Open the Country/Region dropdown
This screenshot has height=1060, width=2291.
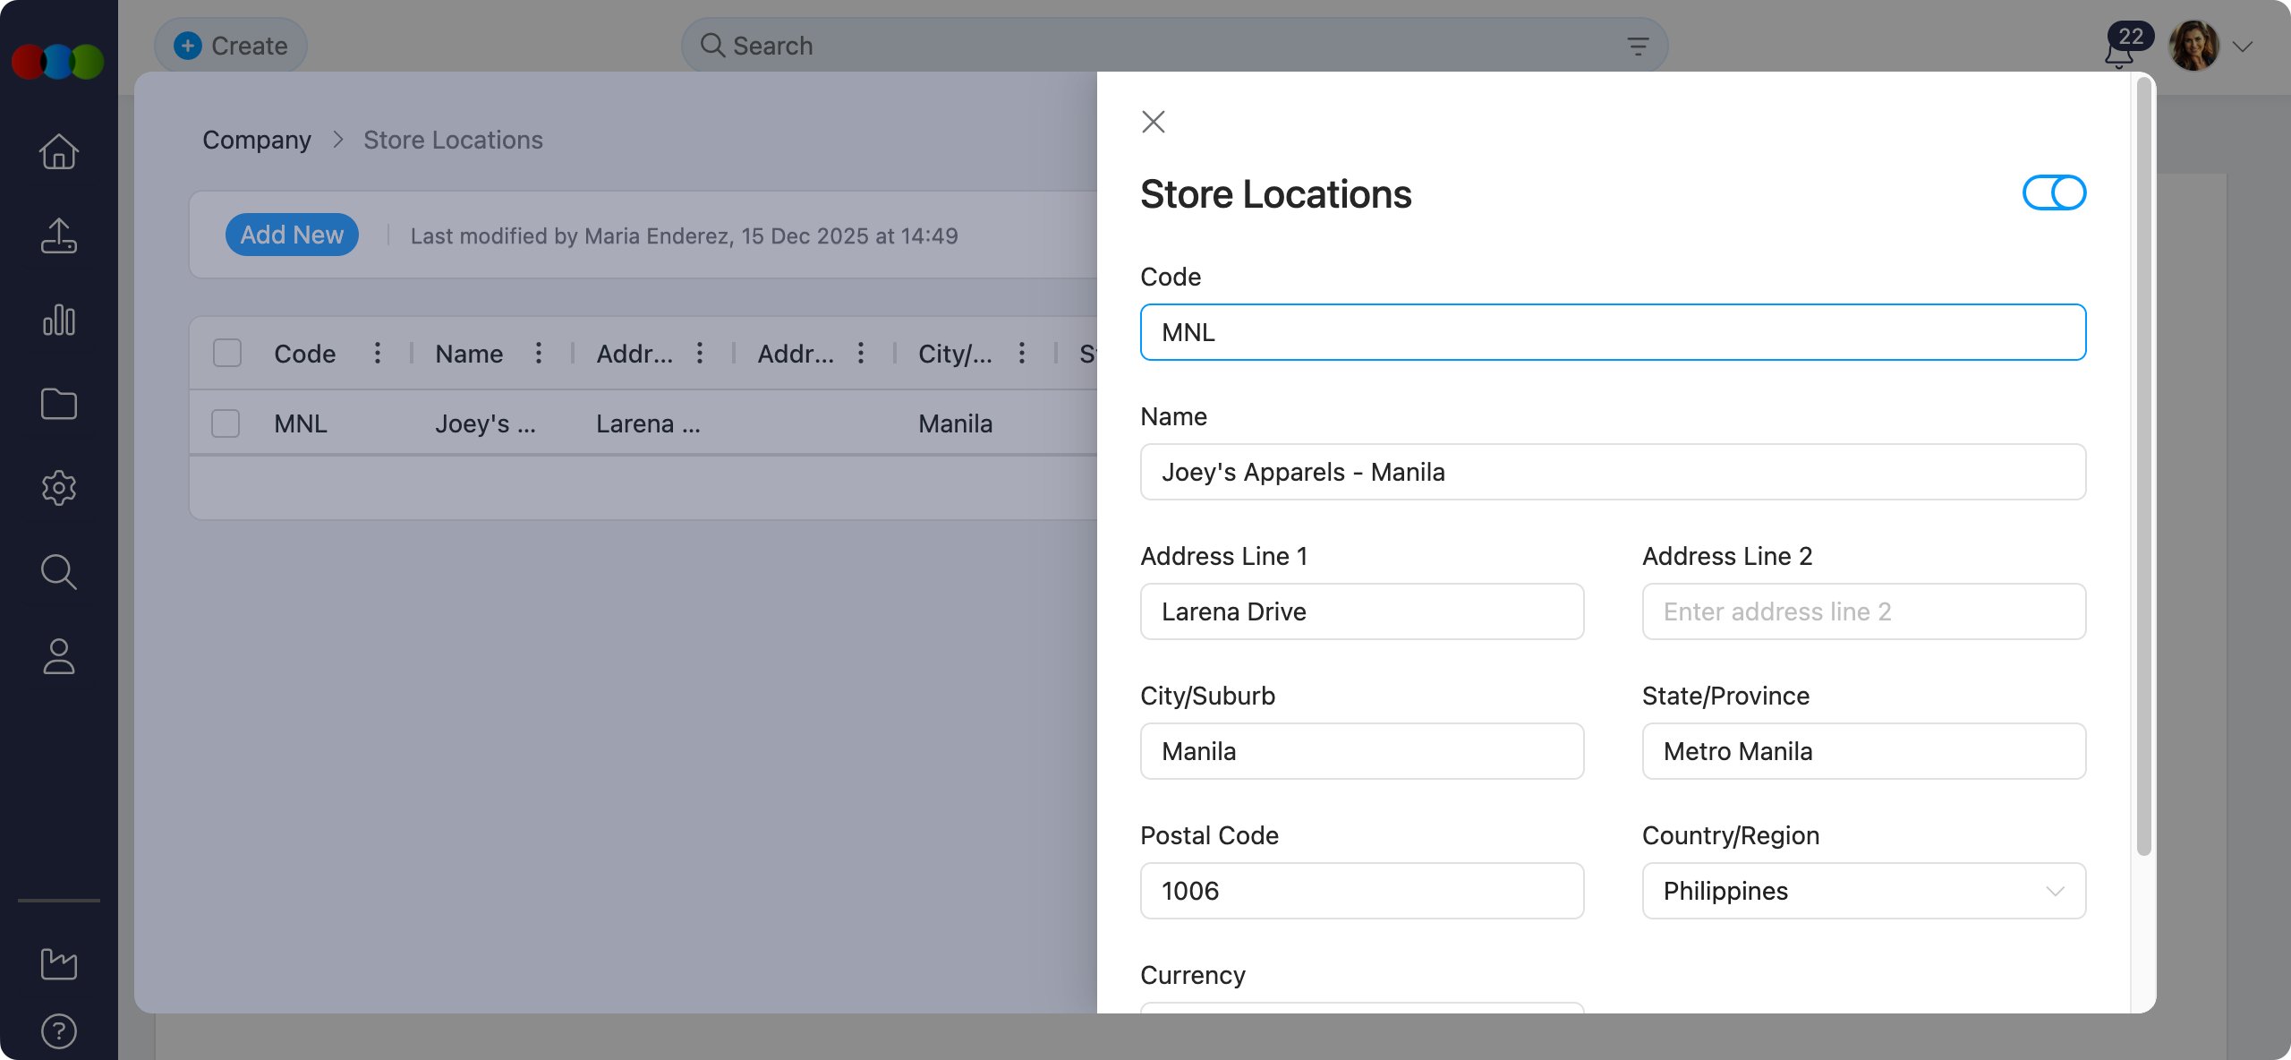tap(1864, 891)
